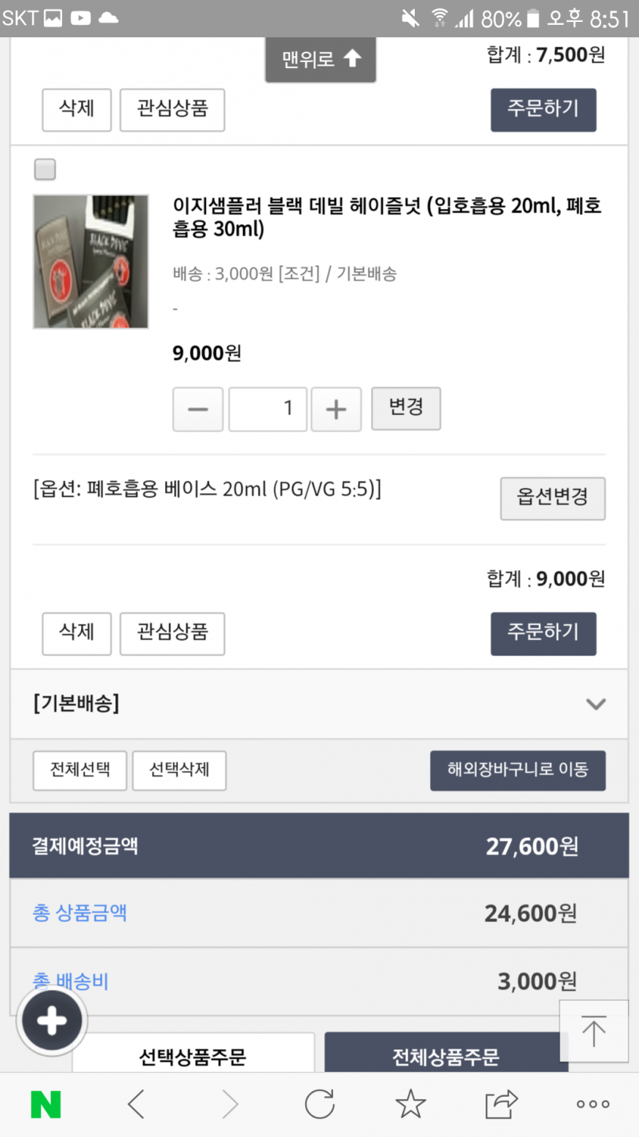The image size is (639, 1137).
Task: Open the three-dot more menu
Action: (x=593, y=1104)
